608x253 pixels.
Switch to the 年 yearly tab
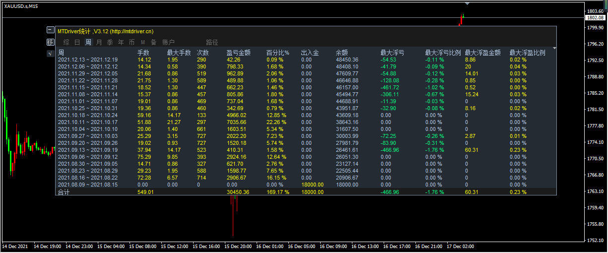(x=121, y=42)
